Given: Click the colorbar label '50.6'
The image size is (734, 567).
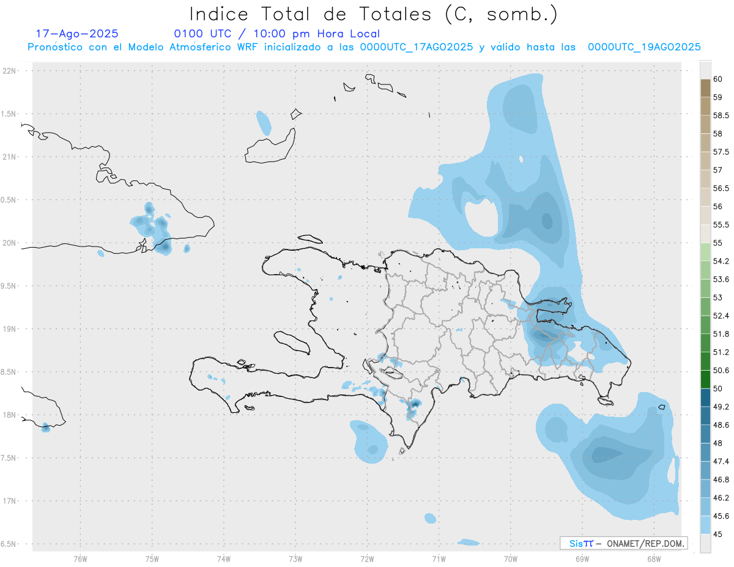Looking at the screenshot, I should pos(721,371).
